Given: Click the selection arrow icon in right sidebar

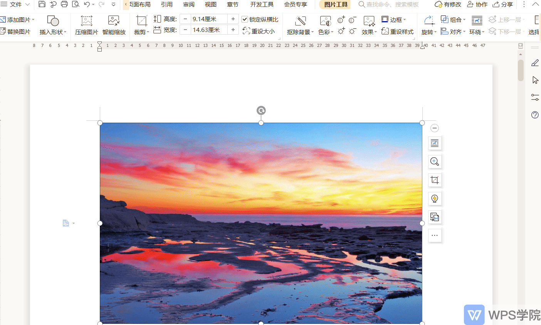Looking at the screenshot, I should (535, 80).
